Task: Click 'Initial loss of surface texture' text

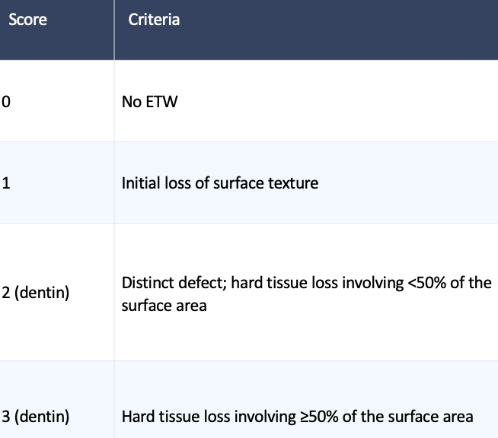Action: pyautogui.click(x=219, y=183)
